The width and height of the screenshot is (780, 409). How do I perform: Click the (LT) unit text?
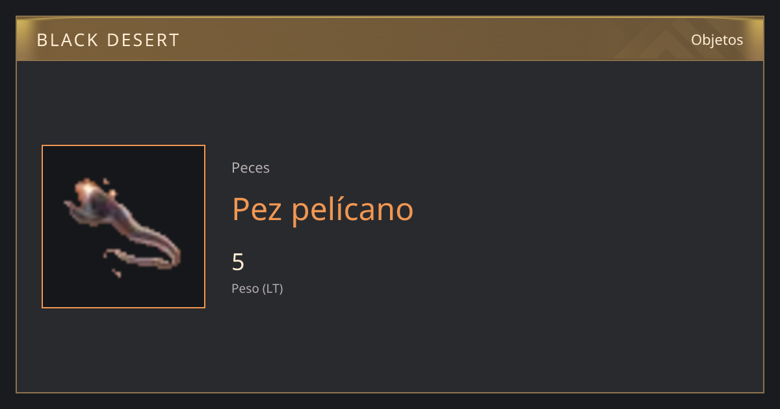(x=273, y=288)
